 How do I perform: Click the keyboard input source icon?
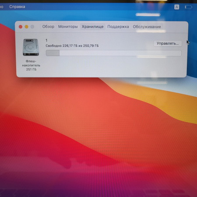(176, 7)
